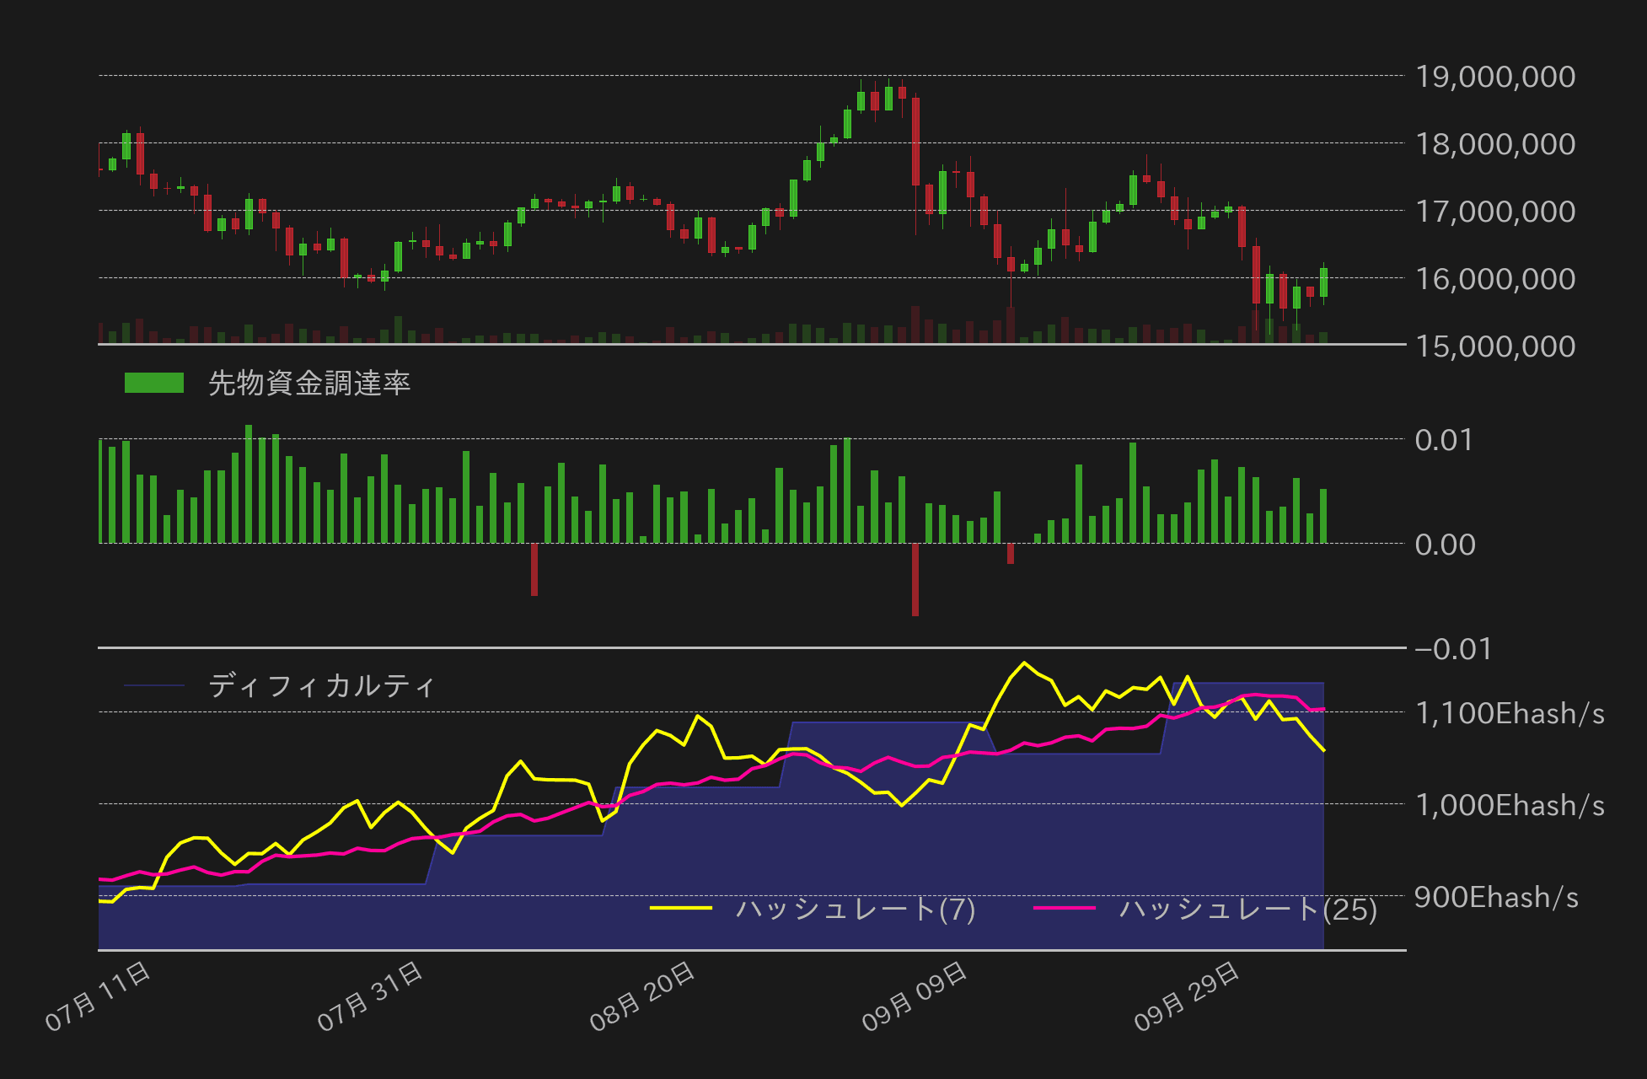Click the 先物資金調達率 label text

point(310,382)
